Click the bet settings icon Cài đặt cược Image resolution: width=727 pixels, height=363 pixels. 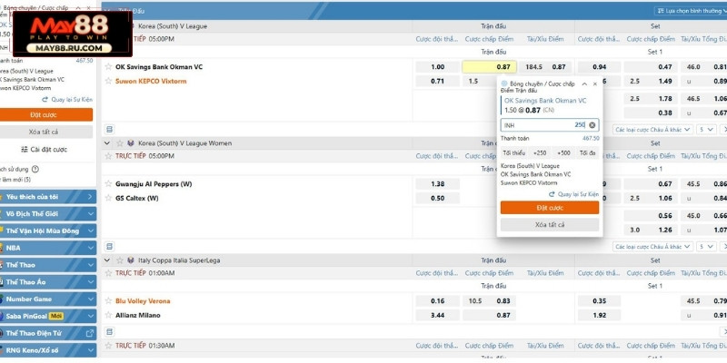[x=24, y=149]
